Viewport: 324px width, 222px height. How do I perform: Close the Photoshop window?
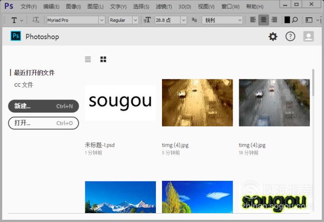(312, 4)
